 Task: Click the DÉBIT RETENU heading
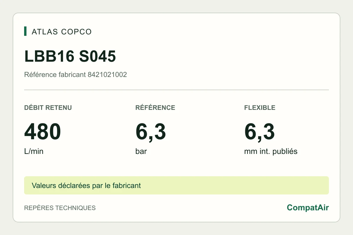pyautogui.click(x=48, y=108)
